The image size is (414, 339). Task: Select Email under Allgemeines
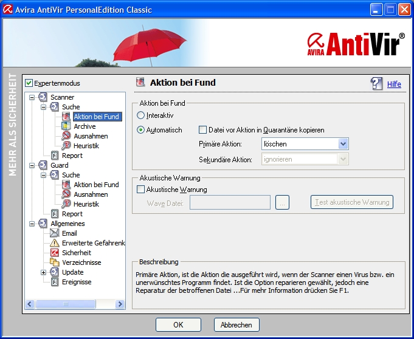[69, 233]
